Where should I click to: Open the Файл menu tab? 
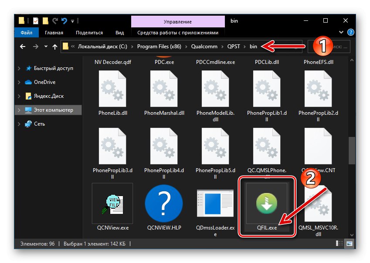(27, 33)
